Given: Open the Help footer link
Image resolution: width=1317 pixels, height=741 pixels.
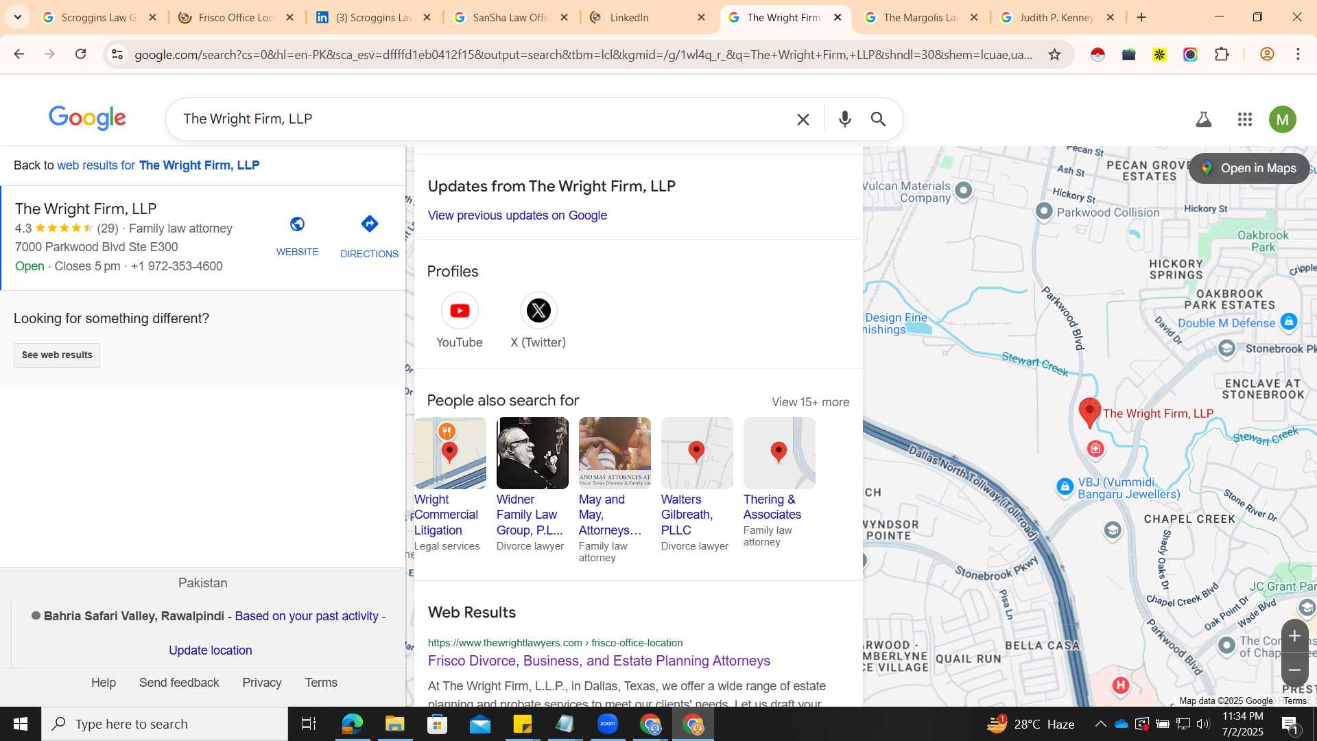Looking at the screenshot, I should 104,683.
